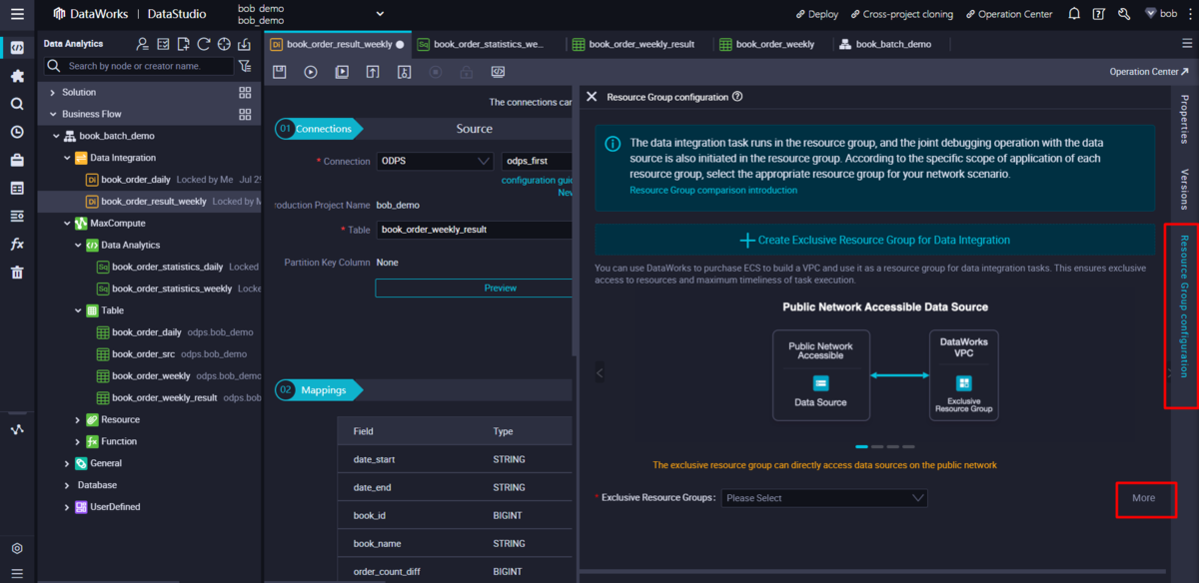Click the notification bell icon
Screen dimensions: 1199x583
coord(1074,14)
